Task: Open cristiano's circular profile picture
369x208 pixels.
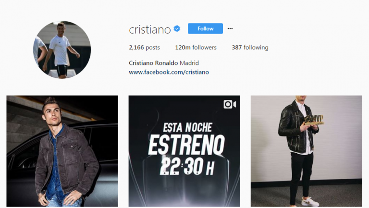Action: 62,49
